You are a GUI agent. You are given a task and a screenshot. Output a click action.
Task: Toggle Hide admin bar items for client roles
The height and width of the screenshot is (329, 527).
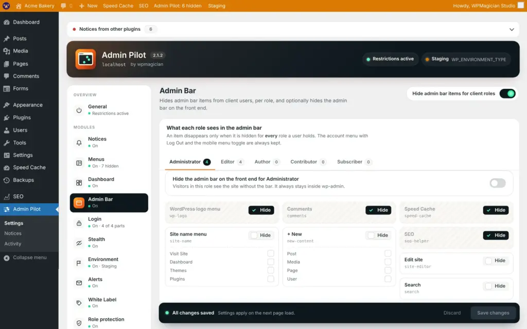tap(507, 94)
